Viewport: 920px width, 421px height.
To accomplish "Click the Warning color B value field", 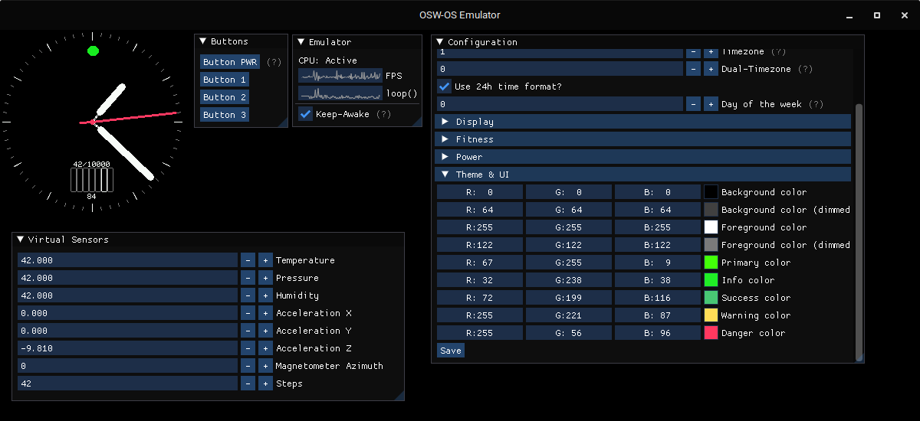I will tap(658, 315).
